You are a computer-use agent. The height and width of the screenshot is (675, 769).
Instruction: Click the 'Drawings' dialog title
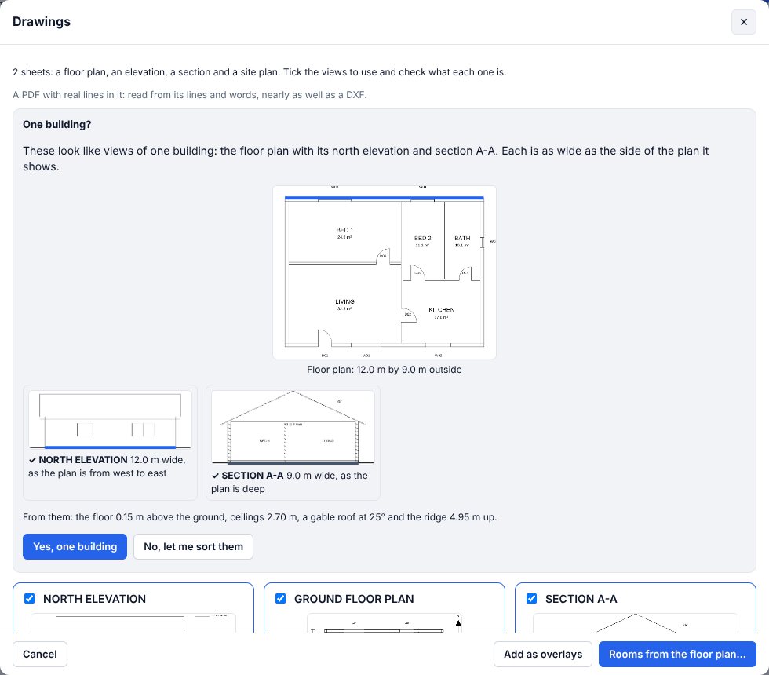coord(42,22)
